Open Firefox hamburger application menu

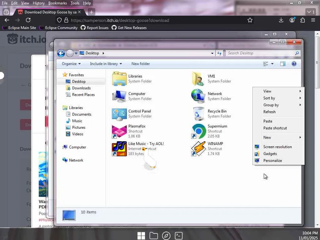coord(313,20)
